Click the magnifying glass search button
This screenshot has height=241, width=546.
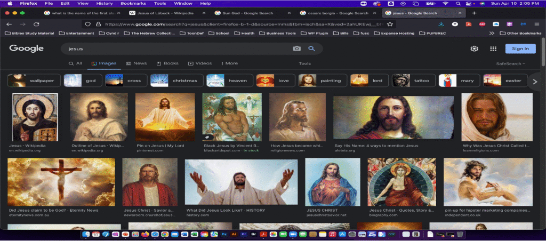pyautogui.click(x=311, y=49)
